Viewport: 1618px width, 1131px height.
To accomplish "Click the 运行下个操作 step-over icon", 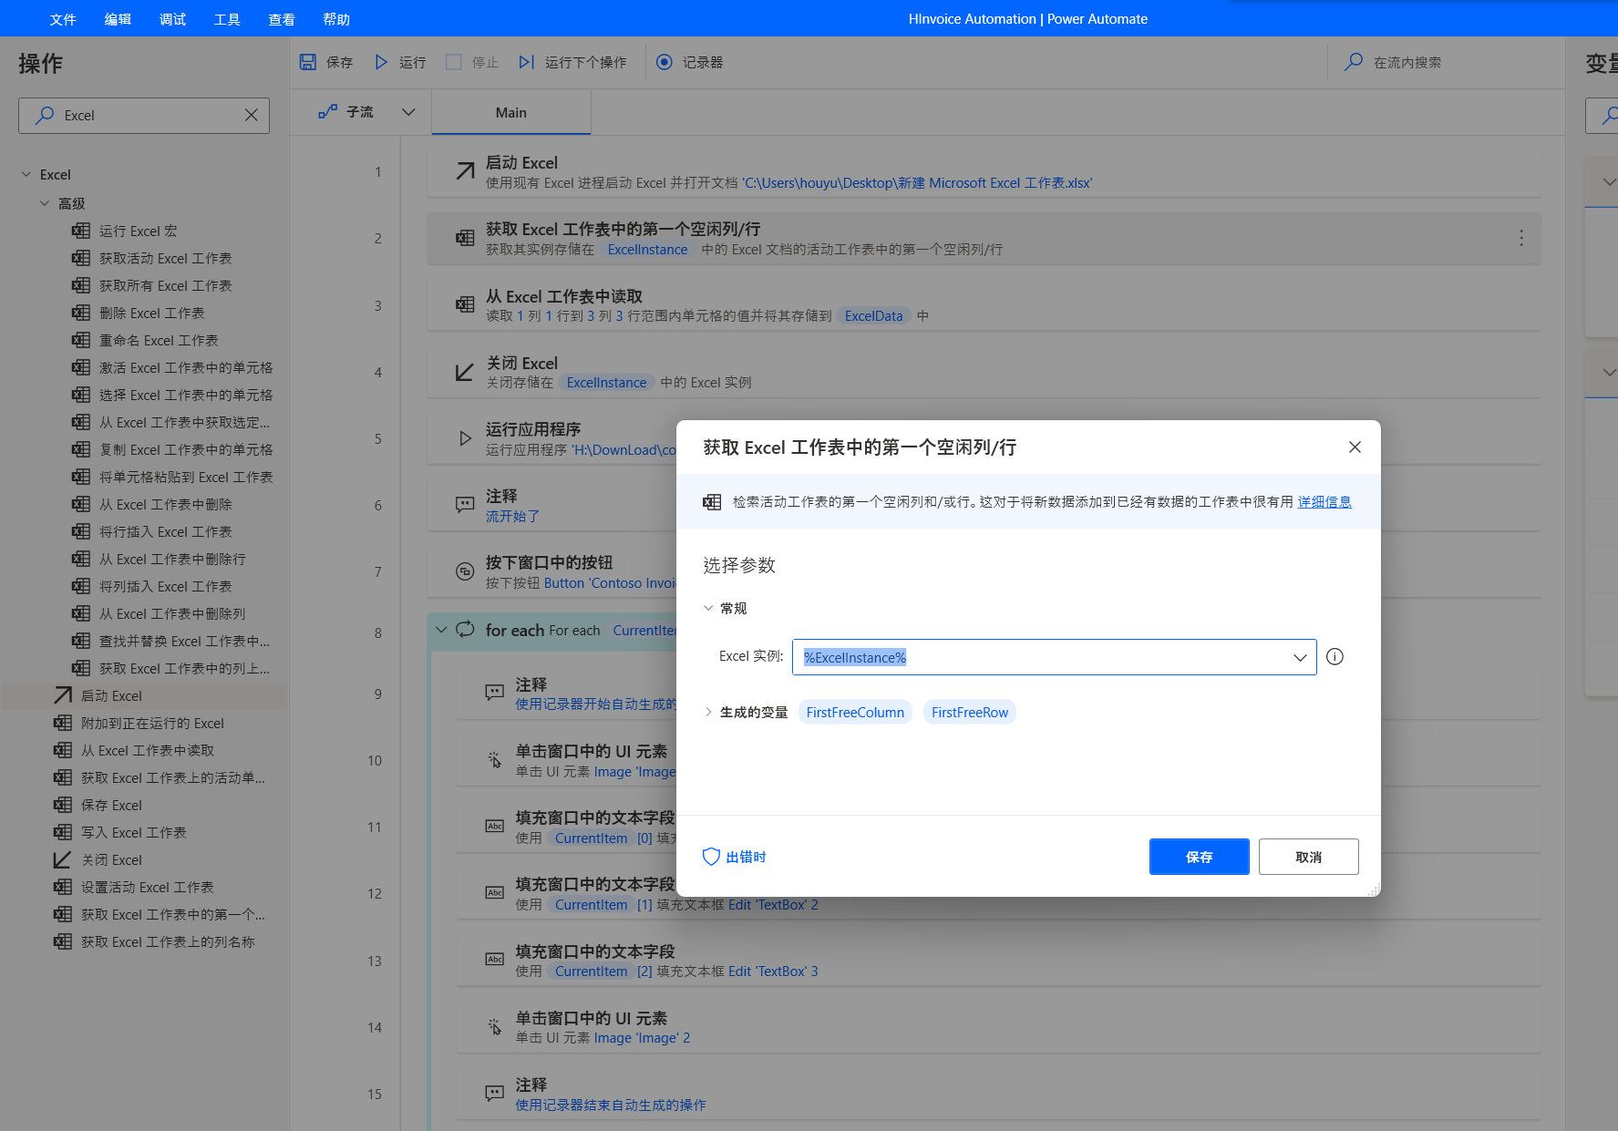I will point(526,62).
